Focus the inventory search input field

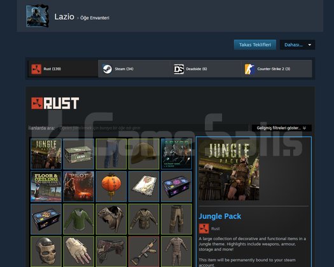153,128
